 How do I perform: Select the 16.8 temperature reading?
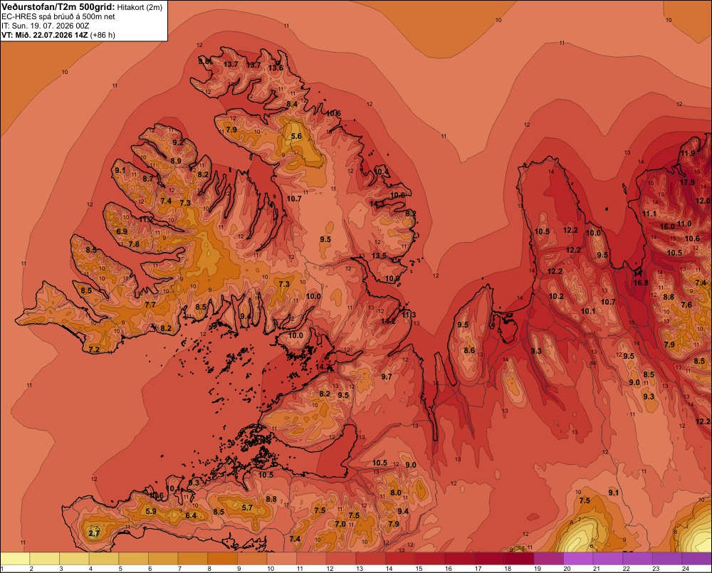[x=641, y=283]
